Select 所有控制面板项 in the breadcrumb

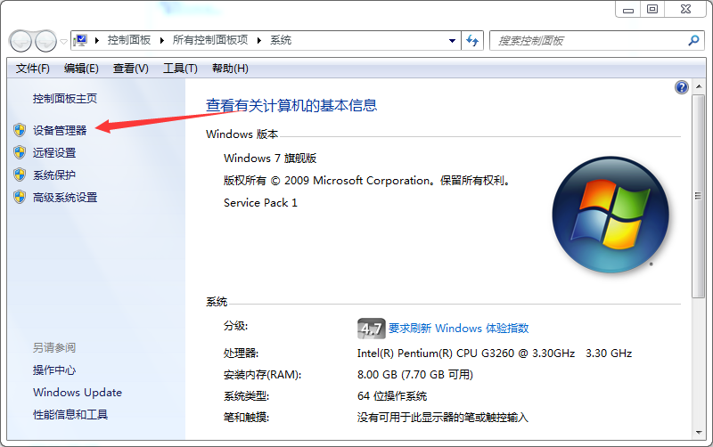pyautogui.click(x=210, y=40)
